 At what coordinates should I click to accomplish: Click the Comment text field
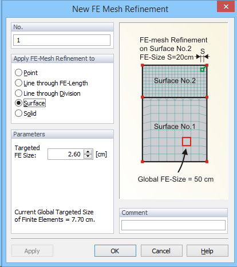click(x=173, y=225)
